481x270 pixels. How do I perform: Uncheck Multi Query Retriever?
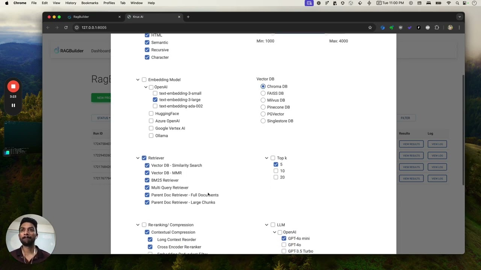point(147,188)
